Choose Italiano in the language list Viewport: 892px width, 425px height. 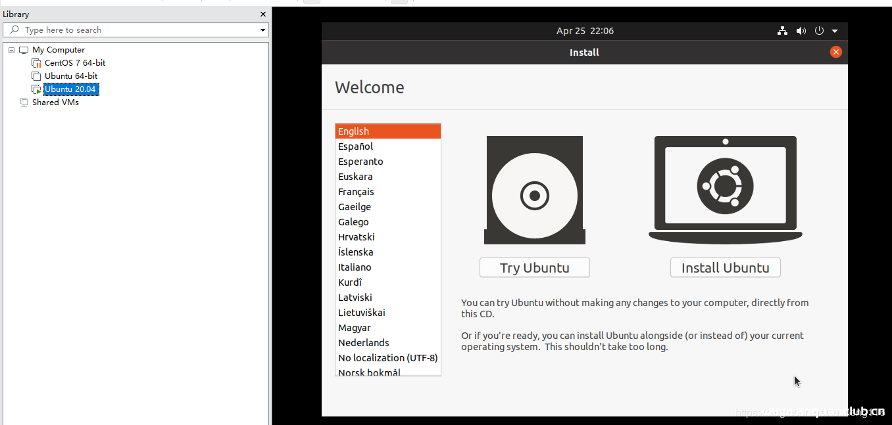click(355, 267)
